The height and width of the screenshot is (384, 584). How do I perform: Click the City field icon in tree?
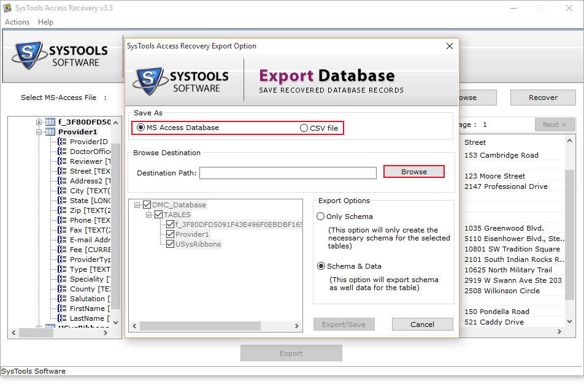pos(62,191)
